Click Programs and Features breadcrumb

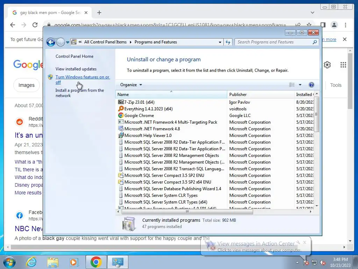point(156,42)
